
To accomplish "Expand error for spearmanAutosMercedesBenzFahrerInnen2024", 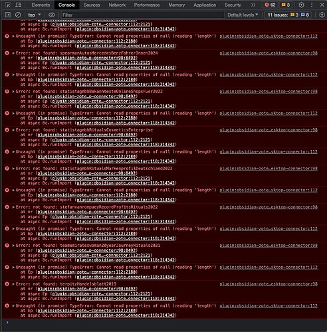I will point(13,53).
